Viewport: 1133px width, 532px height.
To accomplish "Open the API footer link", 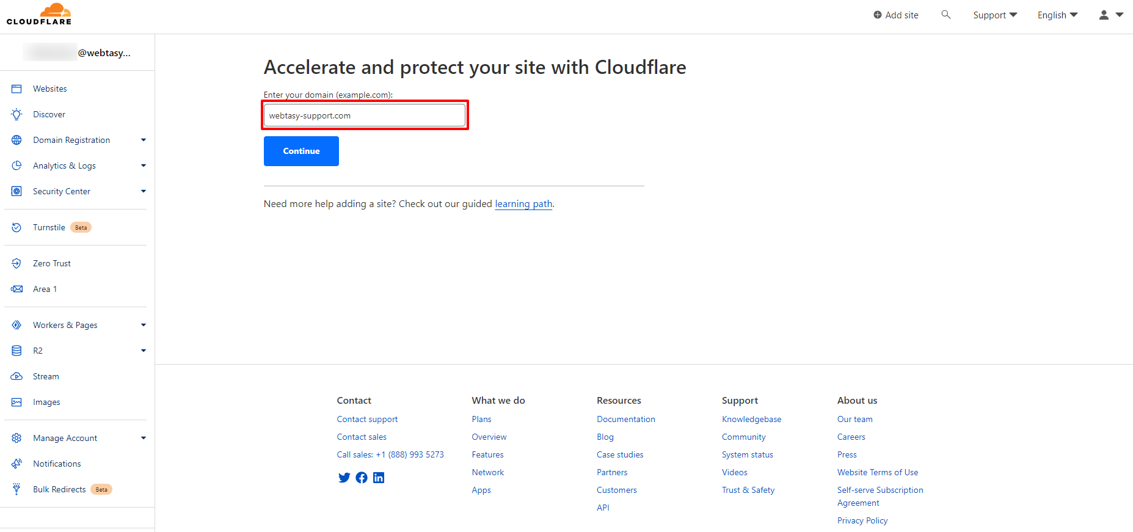I will [603, 508].
